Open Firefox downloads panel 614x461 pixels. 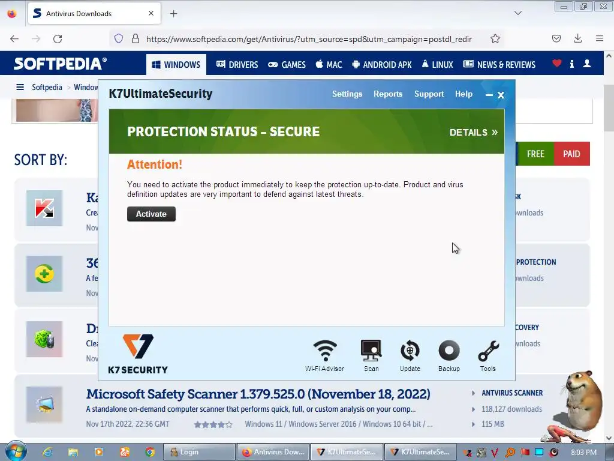(x=577, y=38)
